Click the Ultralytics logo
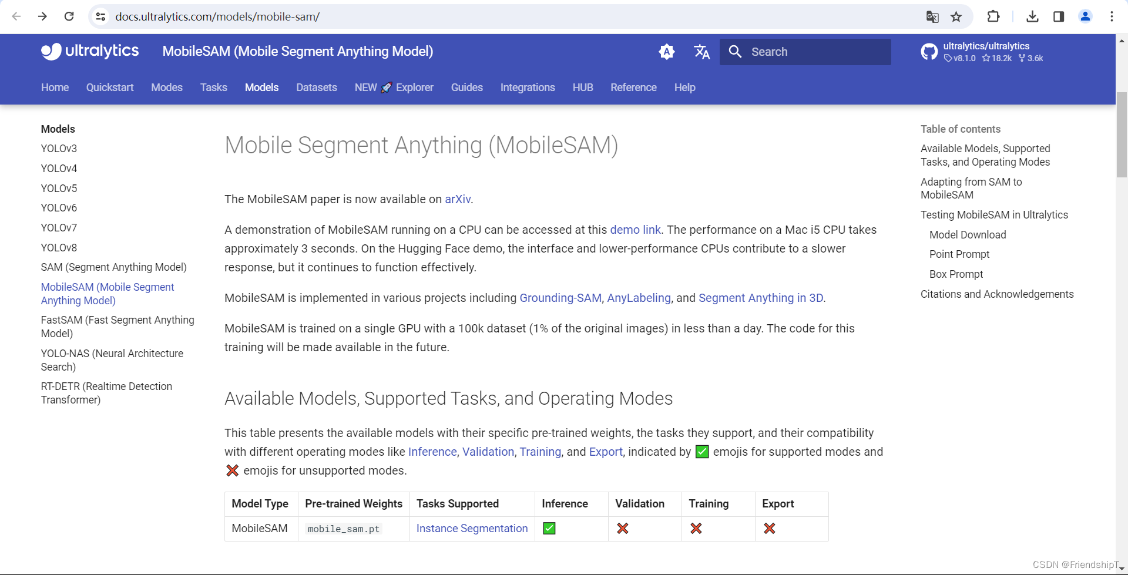Viewport: 1128px width, 575px height. 90,51
